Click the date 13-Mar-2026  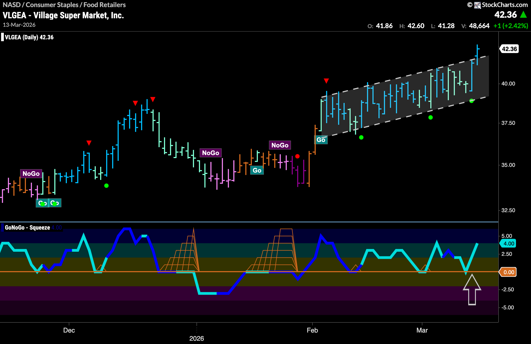19,25
